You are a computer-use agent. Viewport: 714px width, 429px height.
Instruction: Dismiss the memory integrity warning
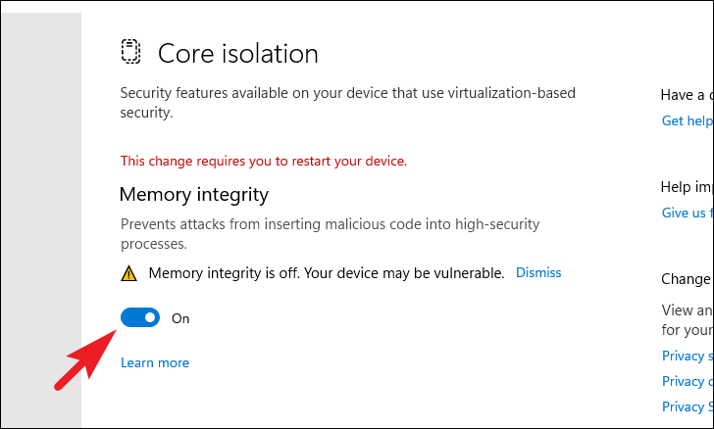[x=538, y=272]
